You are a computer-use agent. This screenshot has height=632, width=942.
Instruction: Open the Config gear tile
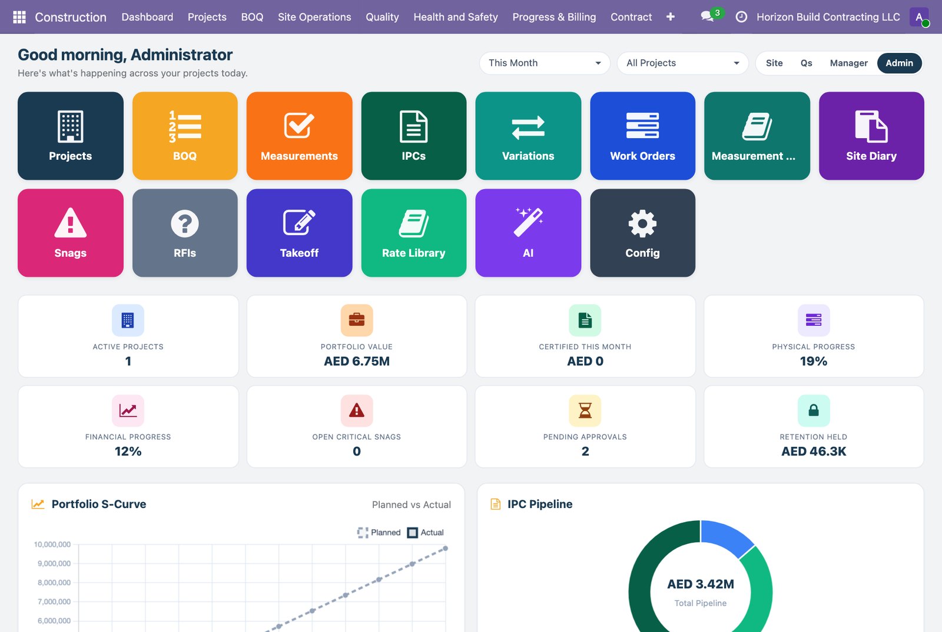pyautogui.click(x=643, y=233)
